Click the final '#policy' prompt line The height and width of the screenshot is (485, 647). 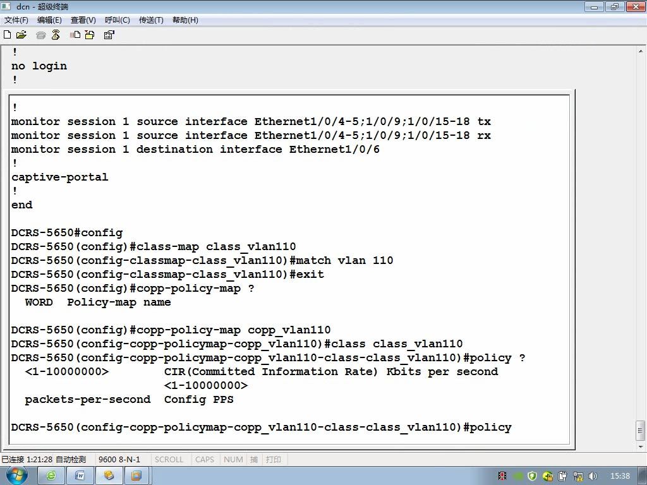pos(261,428)
